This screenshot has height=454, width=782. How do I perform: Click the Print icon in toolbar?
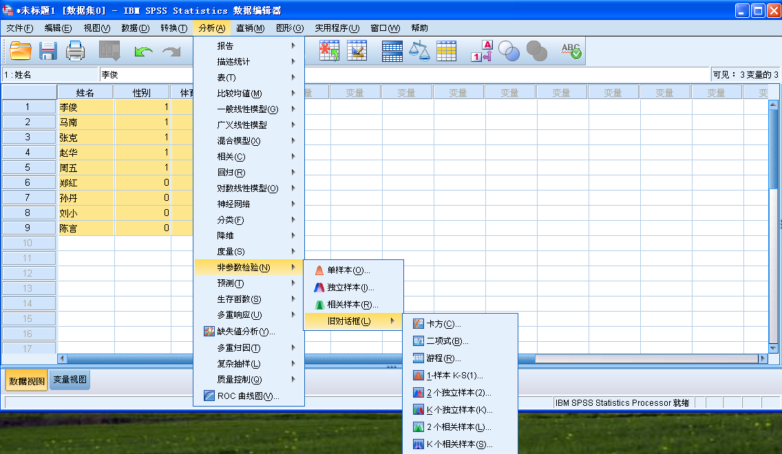pos(75,51)
